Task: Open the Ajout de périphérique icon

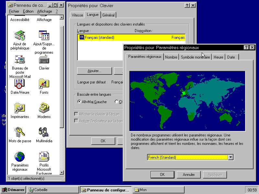Action: click(20, 35)
